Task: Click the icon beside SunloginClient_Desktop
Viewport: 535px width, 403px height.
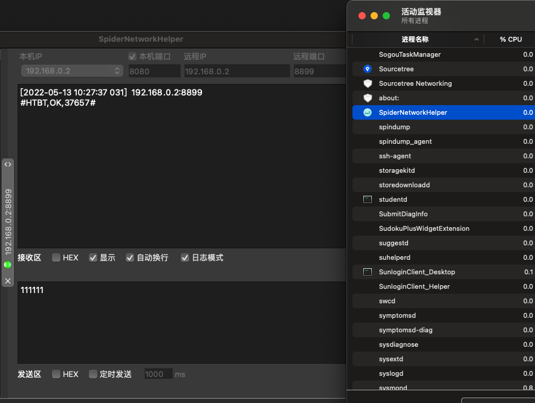Action: coord(368,272)
